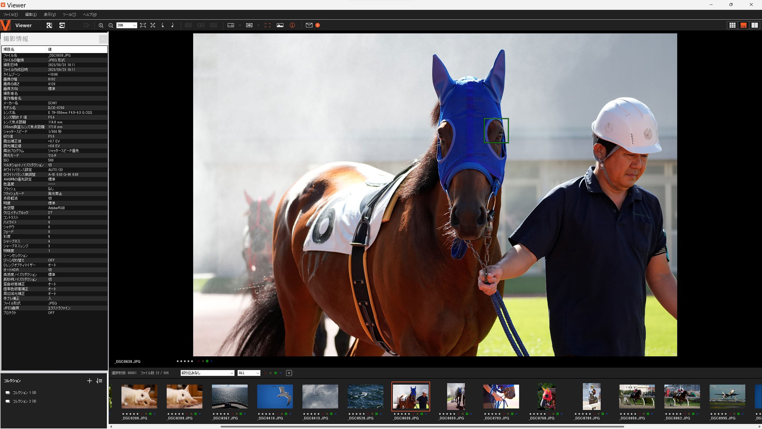Select thumbnail _DSC0760.JPG
This screenshot has height=429, width=762.
pos(546,396)
